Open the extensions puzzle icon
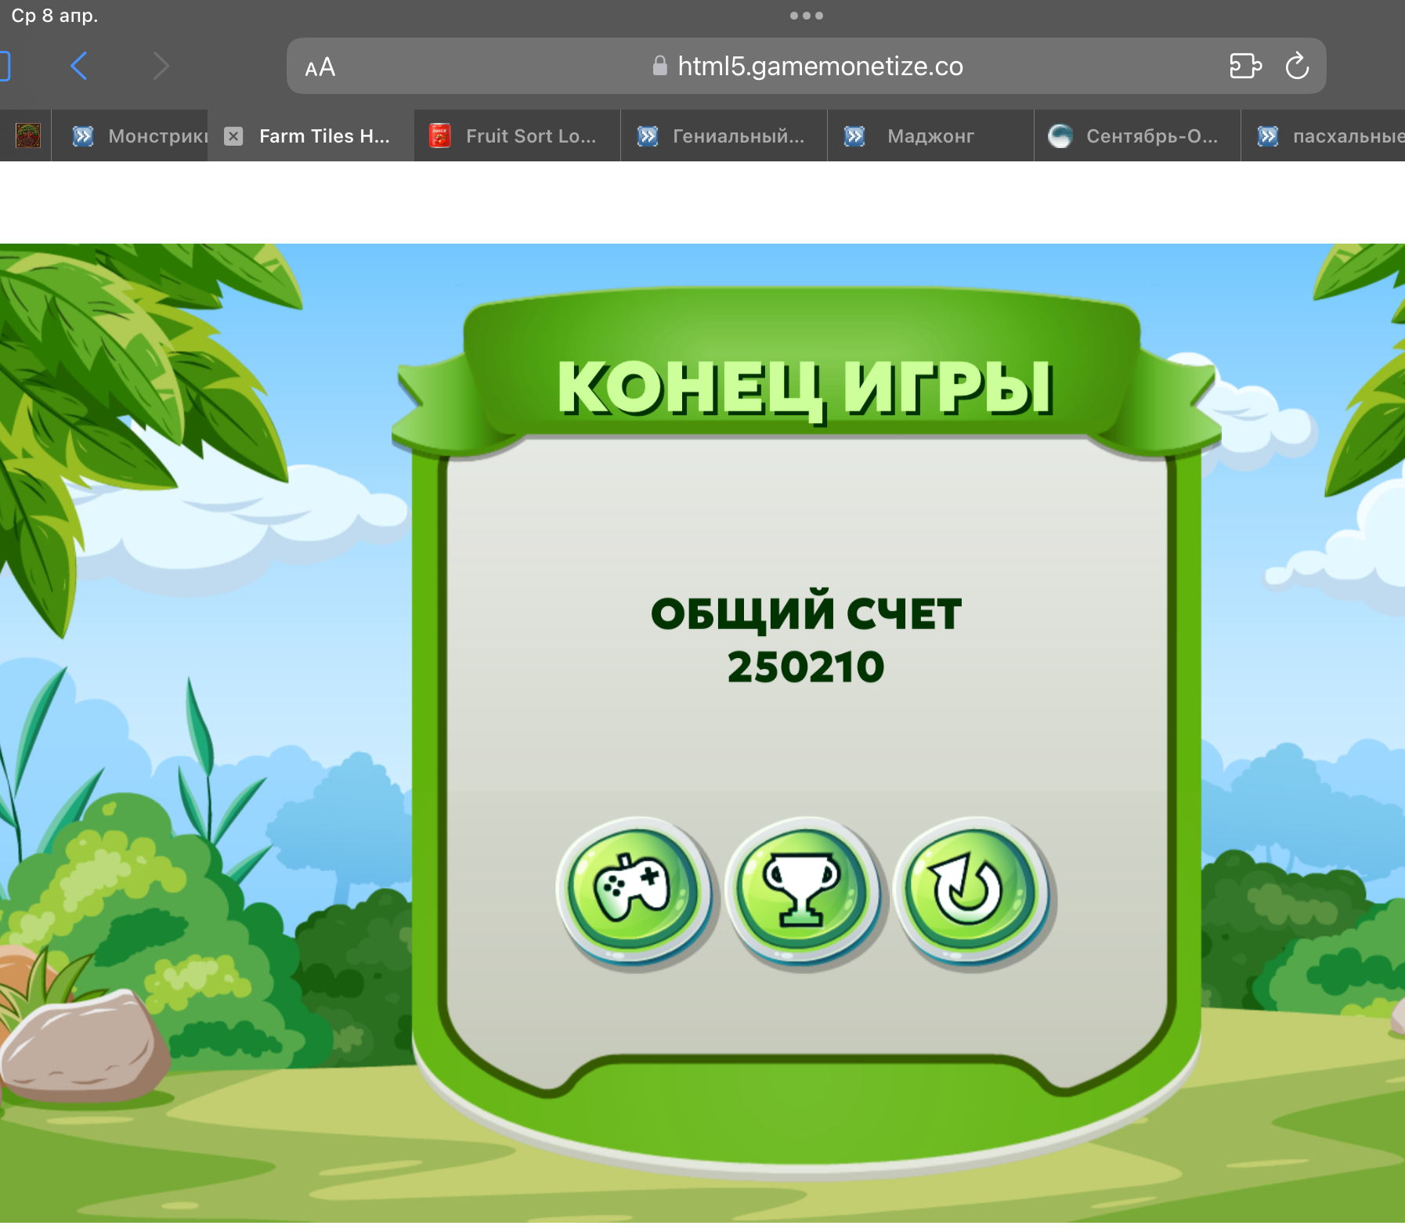Image resolution: width=1405 pixels, height=1229 pixels. click(1245, 66)
